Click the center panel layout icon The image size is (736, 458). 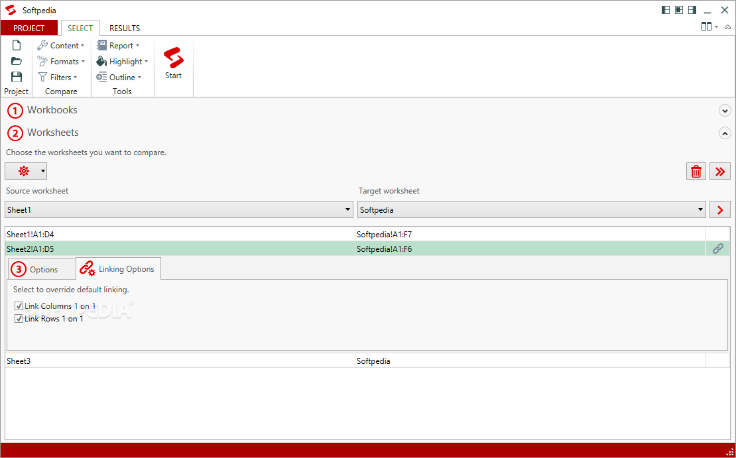(x=679, y=10)
